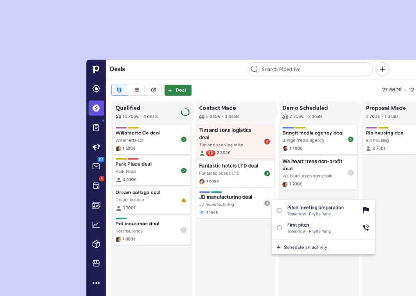Open the Contacts card icon
416x296 pixels.
[96, 205]
